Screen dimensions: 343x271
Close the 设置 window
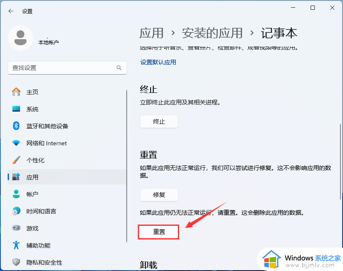point(332,8)
